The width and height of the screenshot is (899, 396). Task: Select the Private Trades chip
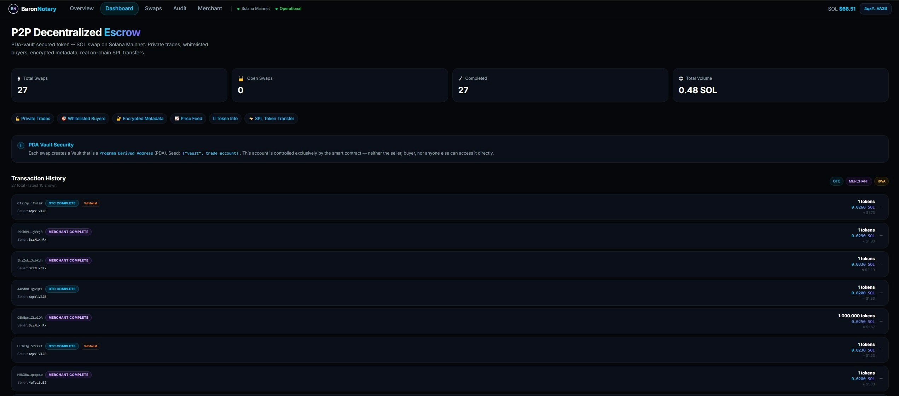click(33, 119)
